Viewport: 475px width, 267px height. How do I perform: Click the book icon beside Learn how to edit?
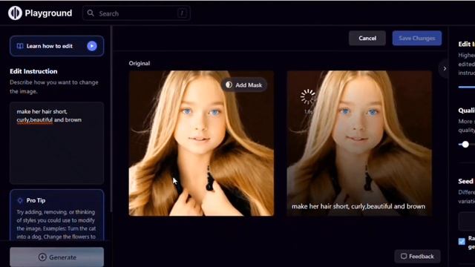[20, 46]
